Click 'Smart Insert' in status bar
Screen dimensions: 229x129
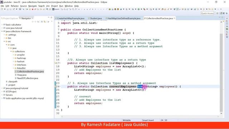pyautogui.click(x=148, y=120)
